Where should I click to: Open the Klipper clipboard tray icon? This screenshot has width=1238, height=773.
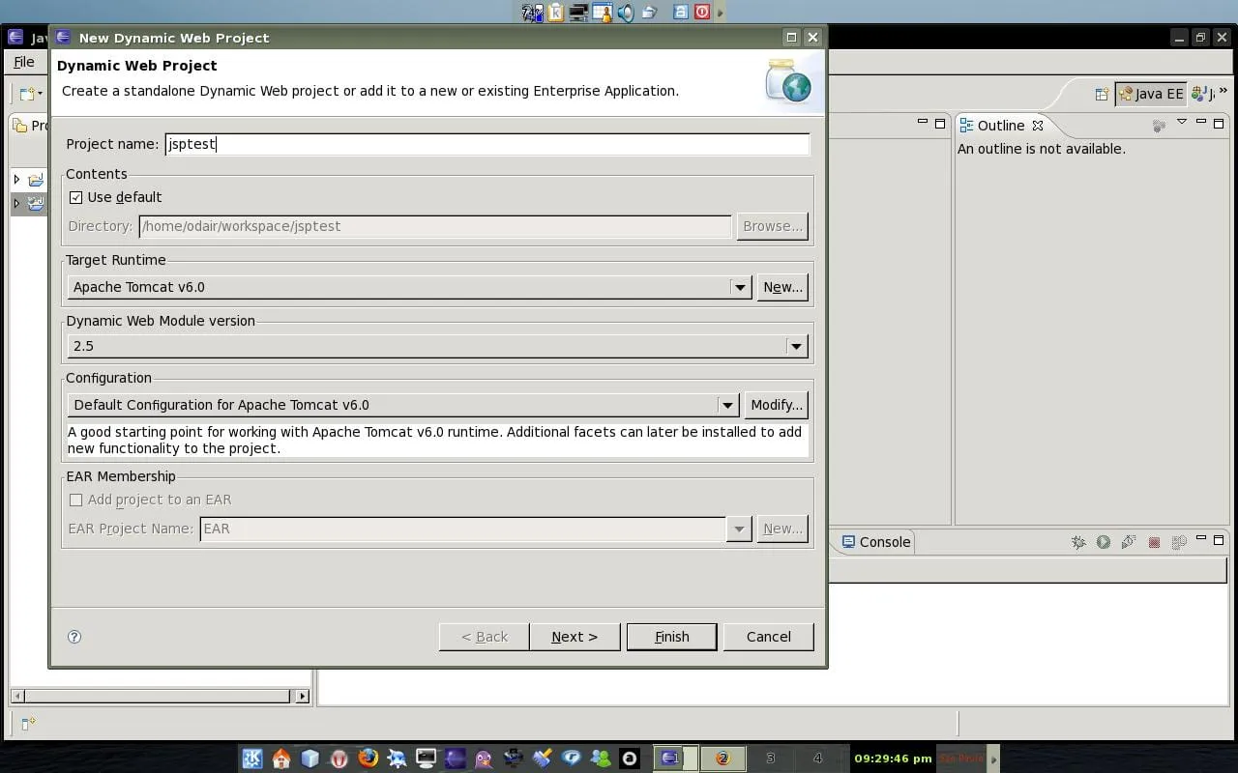556,13
